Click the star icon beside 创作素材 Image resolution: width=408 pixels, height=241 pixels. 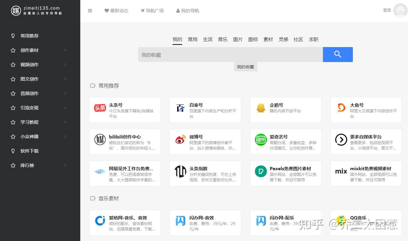click(x=13, y=50)
